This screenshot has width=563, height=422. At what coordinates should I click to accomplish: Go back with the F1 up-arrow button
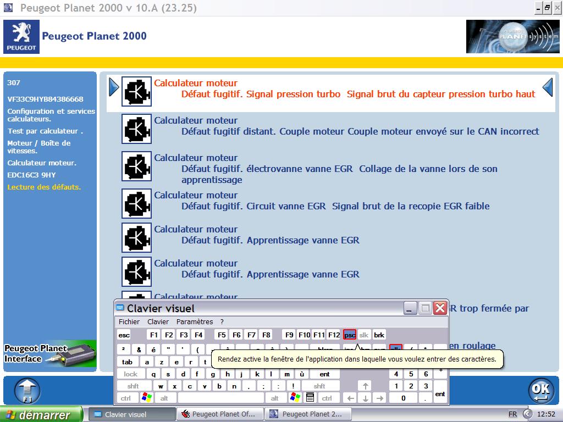click(x=27, y=391)
